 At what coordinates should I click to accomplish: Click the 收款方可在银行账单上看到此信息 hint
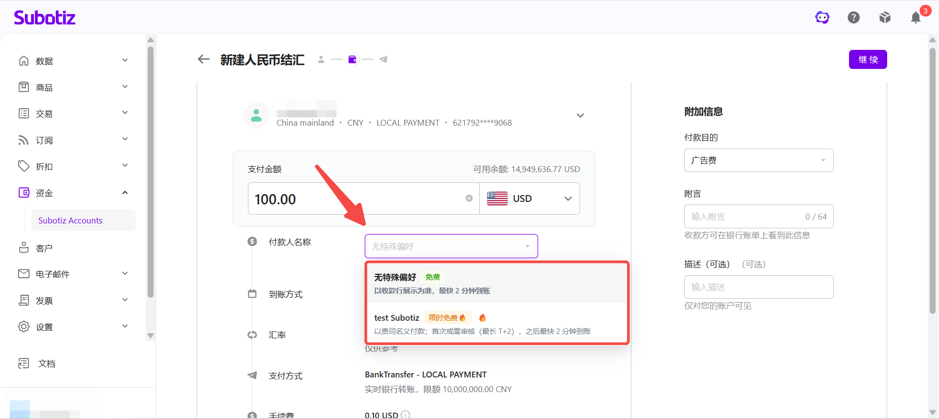(747, 235)
